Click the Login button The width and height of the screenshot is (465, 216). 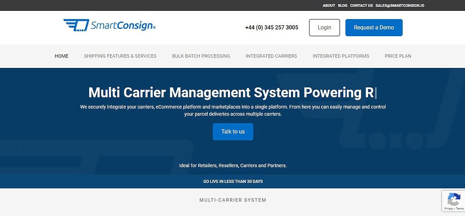[325, 28]
